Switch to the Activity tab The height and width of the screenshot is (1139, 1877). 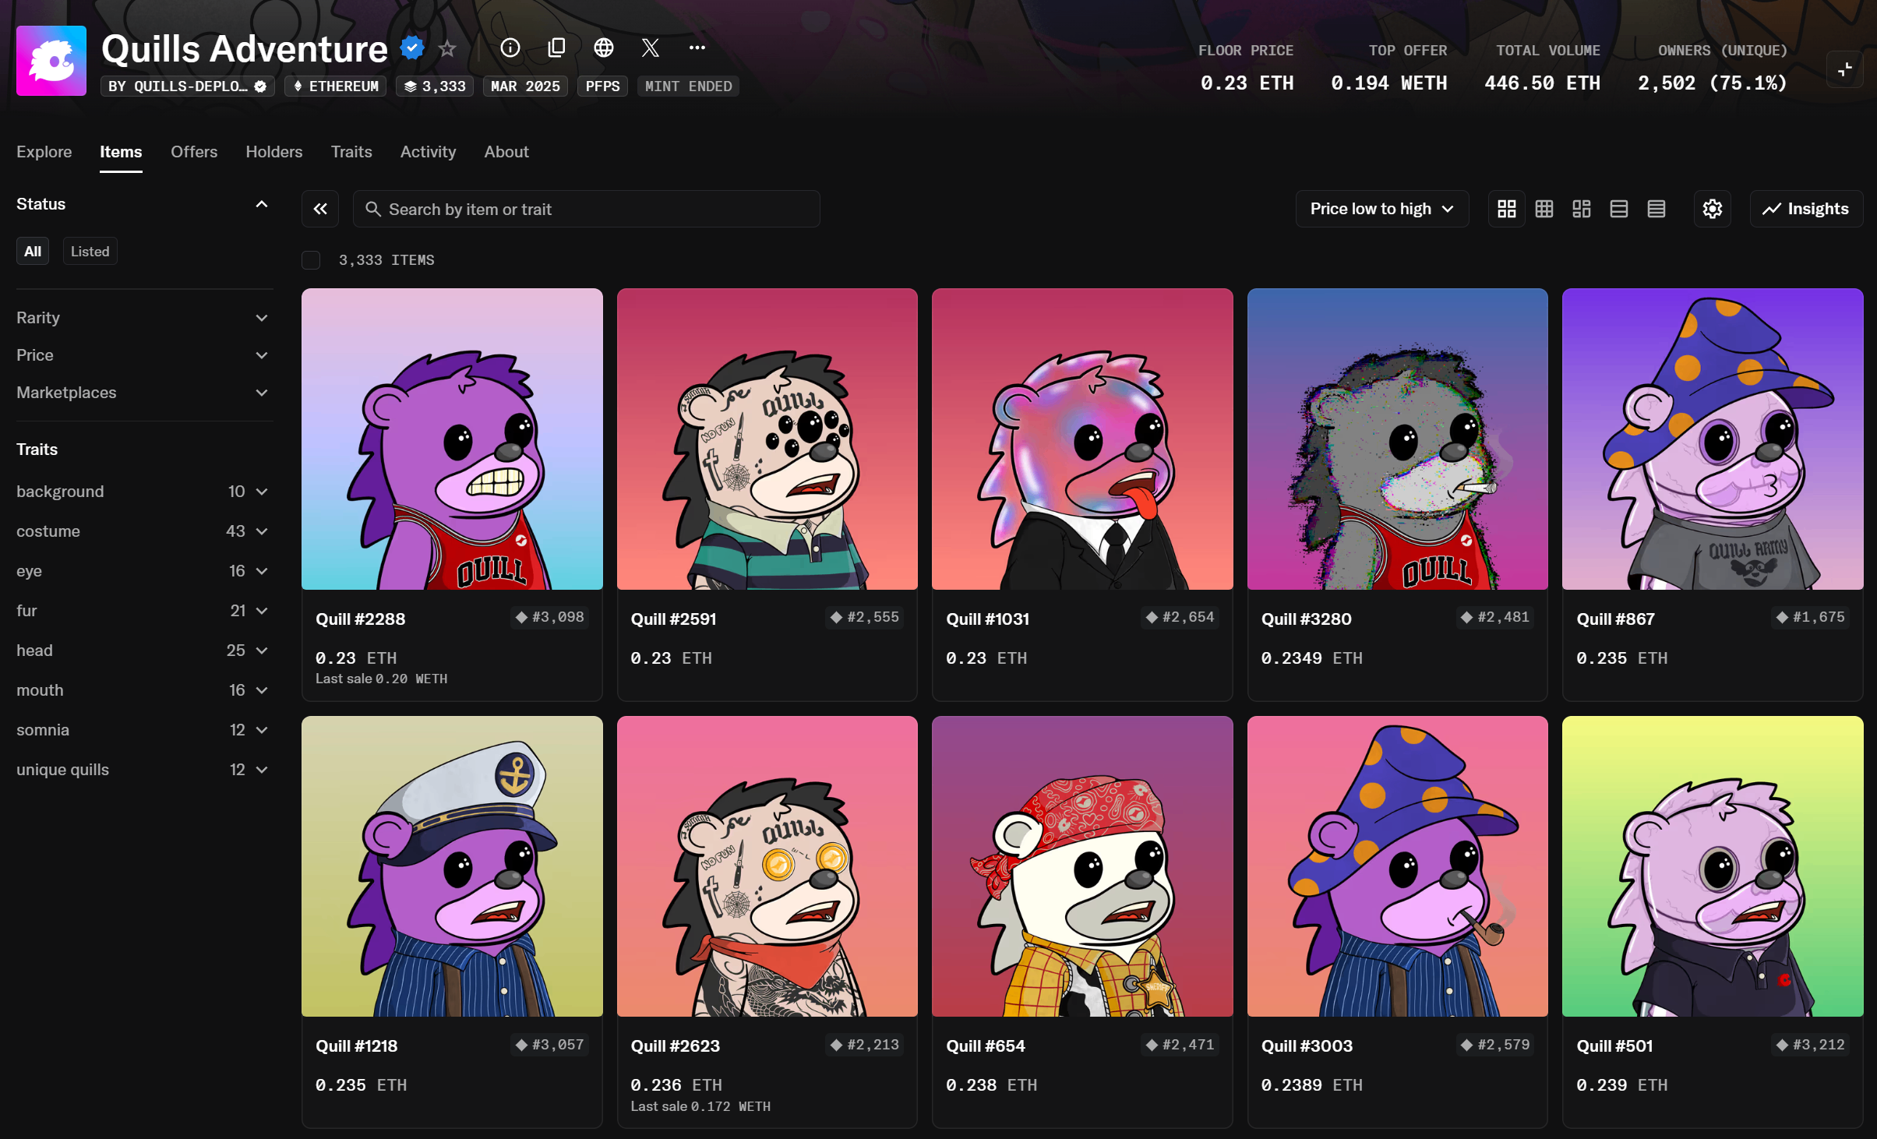[428, 152]
